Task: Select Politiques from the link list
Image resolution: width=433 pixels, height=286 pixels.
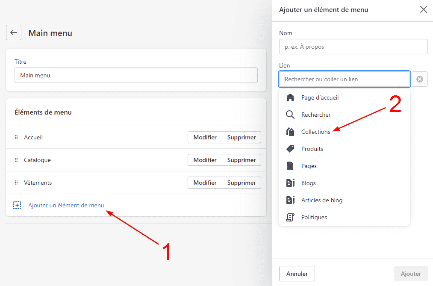Action: coord(314,217)
